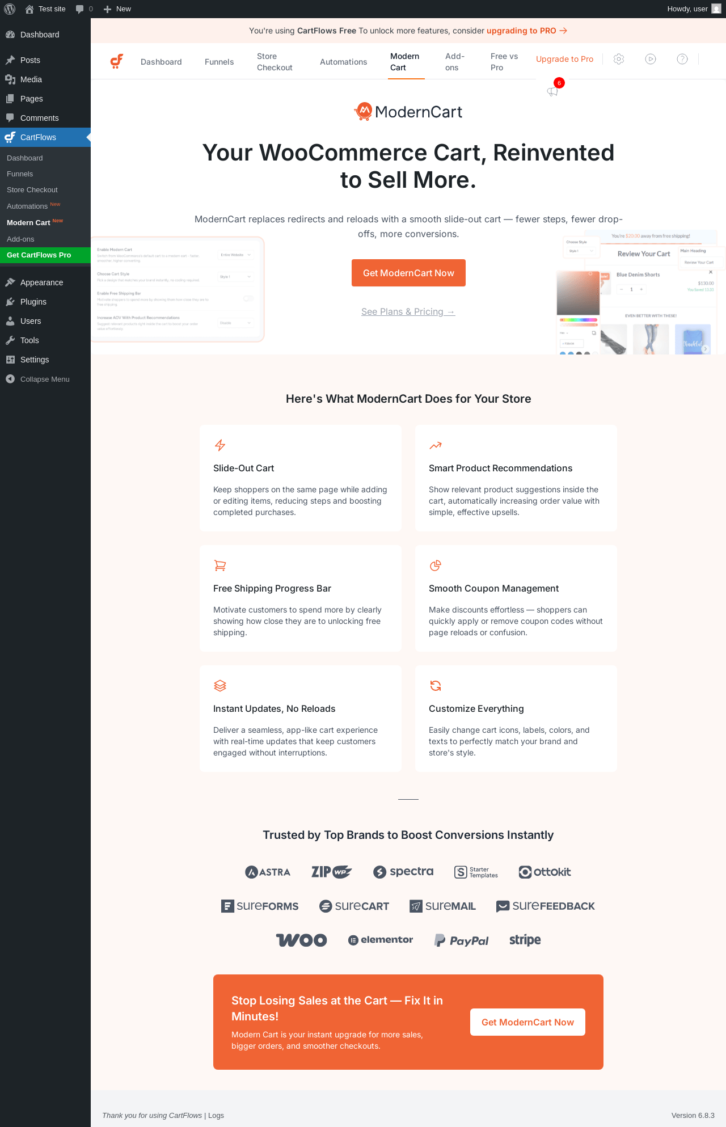Viewport: 726px width, 1127px height.
Task: Open the comments bubble in admin bar
Action: [84, 9]
